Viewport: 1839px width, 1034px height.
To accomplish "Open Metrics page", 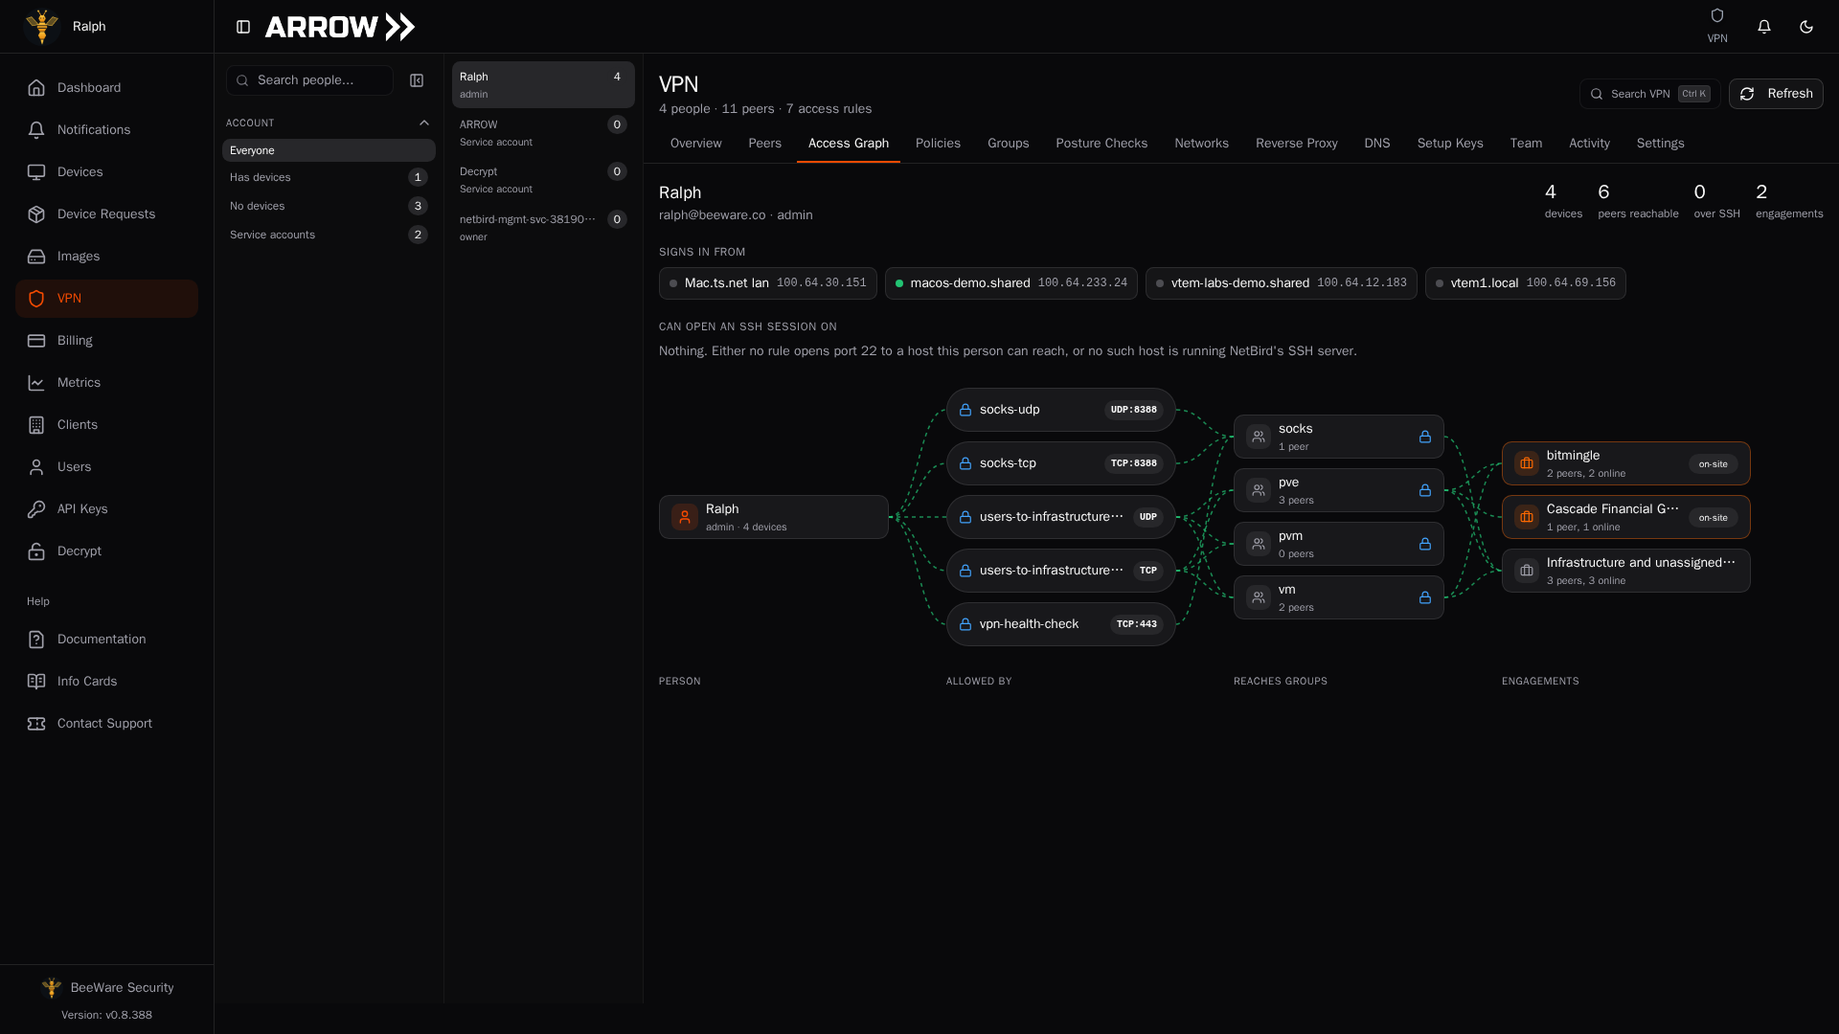I will [x=106, y=383].
